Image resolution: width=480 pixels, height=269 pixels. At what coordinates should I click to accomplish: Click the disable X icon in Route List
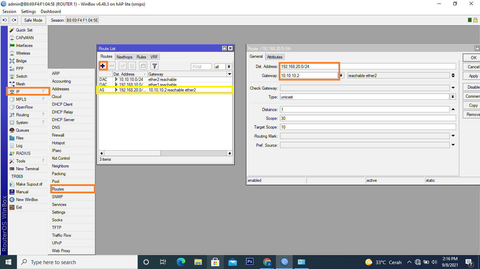tap(132, 65)
